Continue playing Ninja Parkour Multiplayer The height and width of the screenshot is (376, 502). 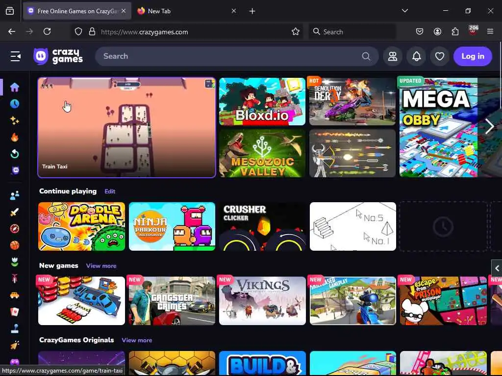[172, 226]
